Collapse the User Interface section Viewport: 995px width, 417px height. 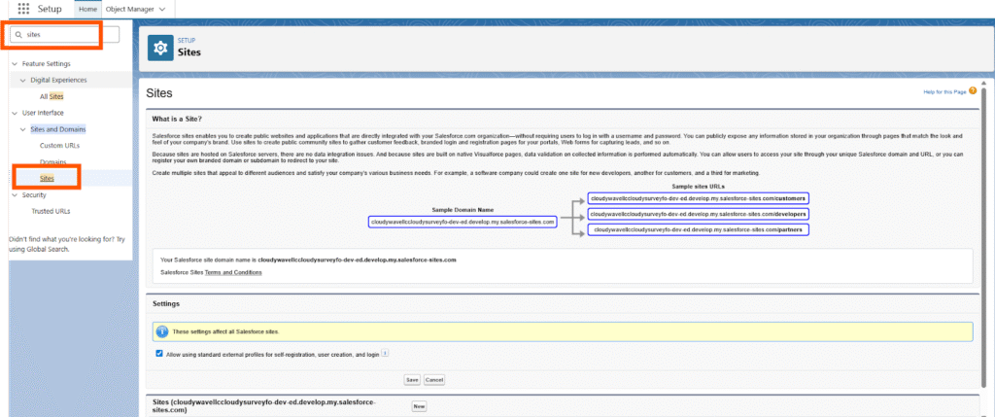[x=15, y=113]
